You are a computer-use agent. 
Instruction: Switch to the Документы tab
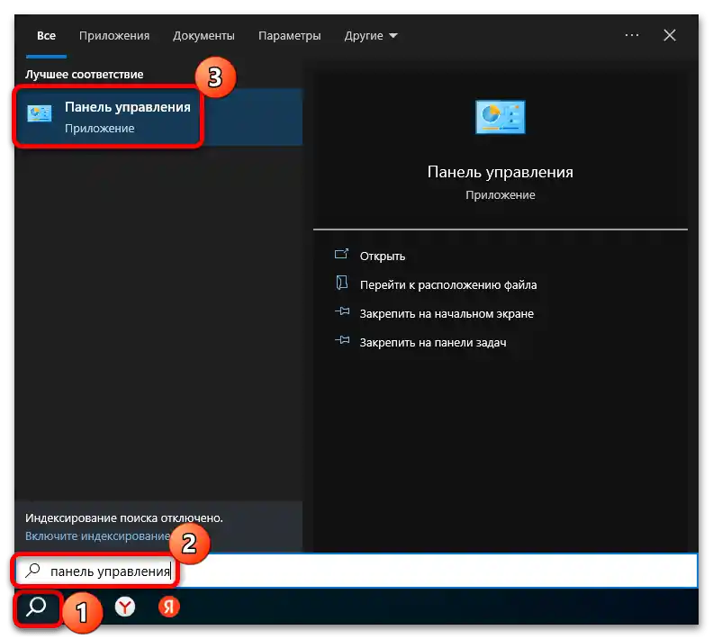[x=203, y=36]
